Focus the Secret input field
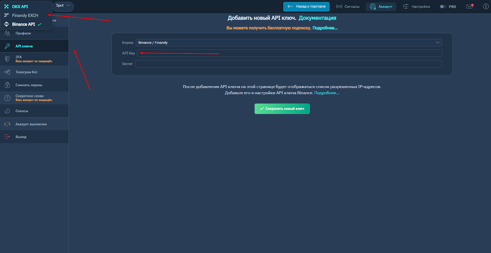The height and width of the screenshot is (253, 491). pos(288,64)
